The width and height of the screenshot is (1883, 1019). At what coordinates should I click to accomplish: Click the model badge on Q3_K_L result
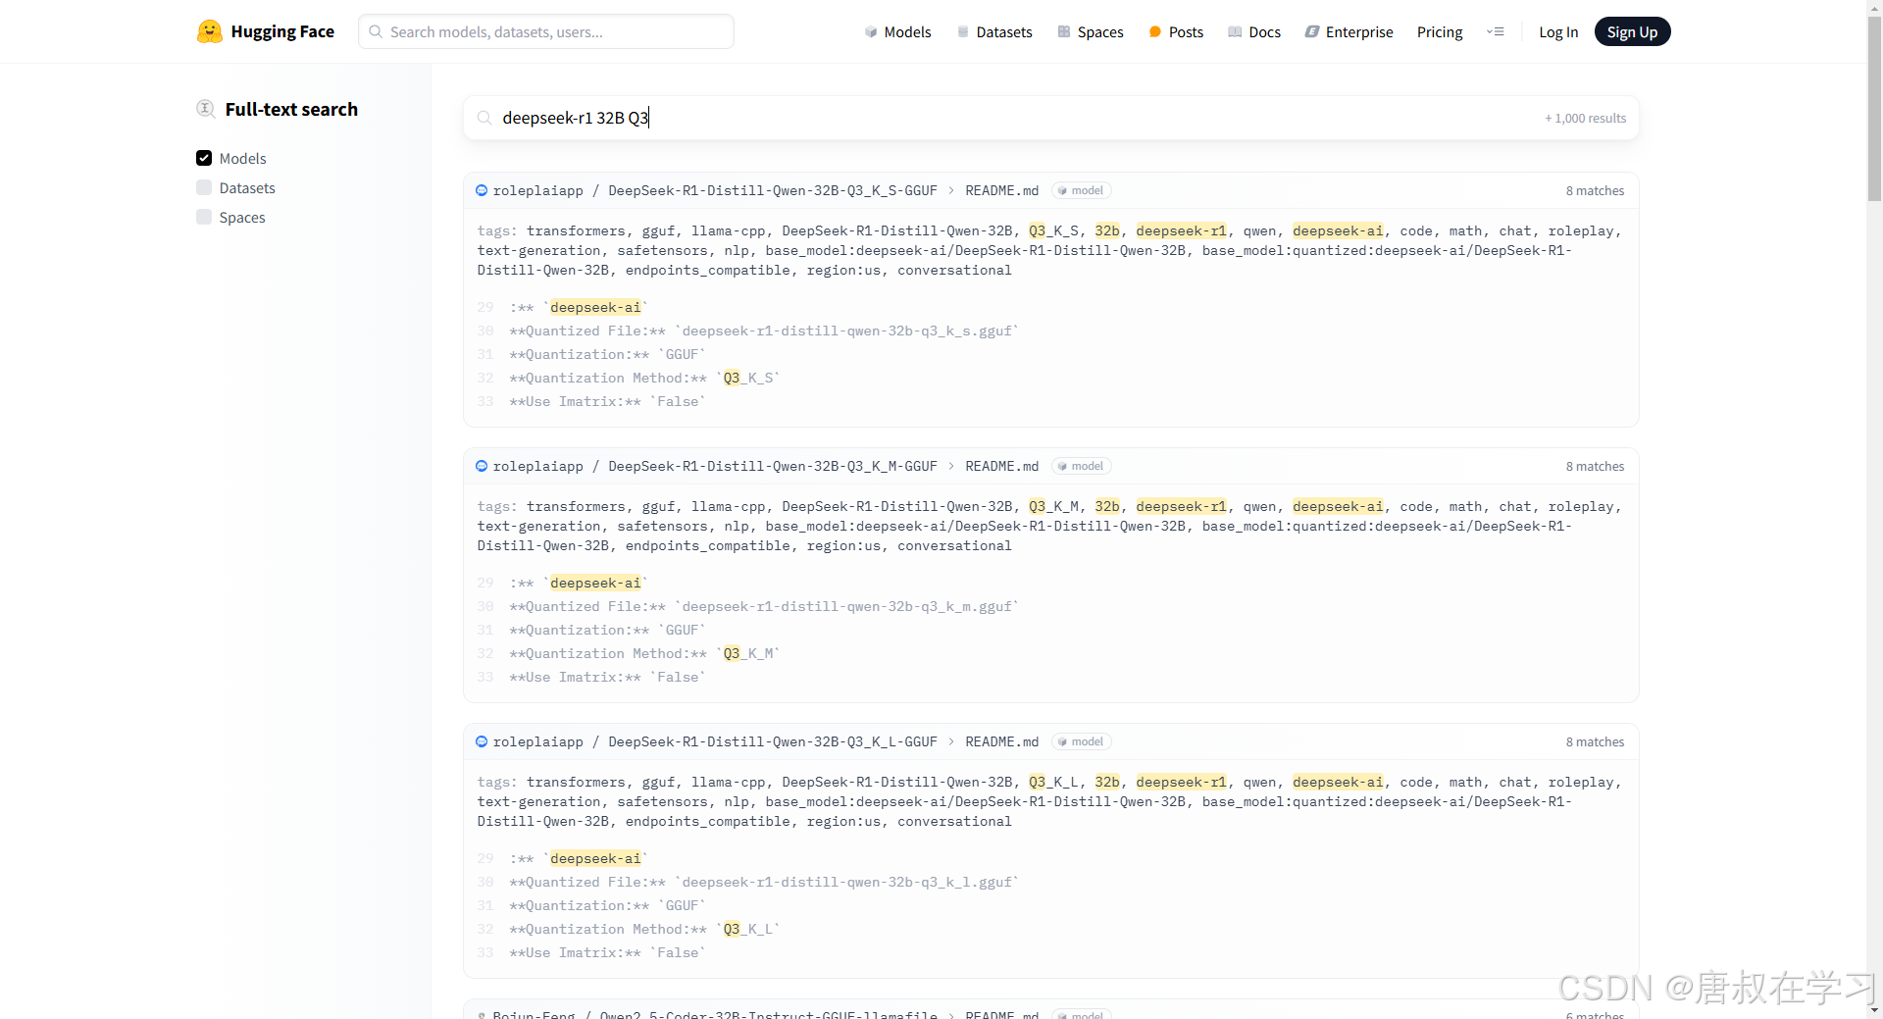tap(1081, 741)
